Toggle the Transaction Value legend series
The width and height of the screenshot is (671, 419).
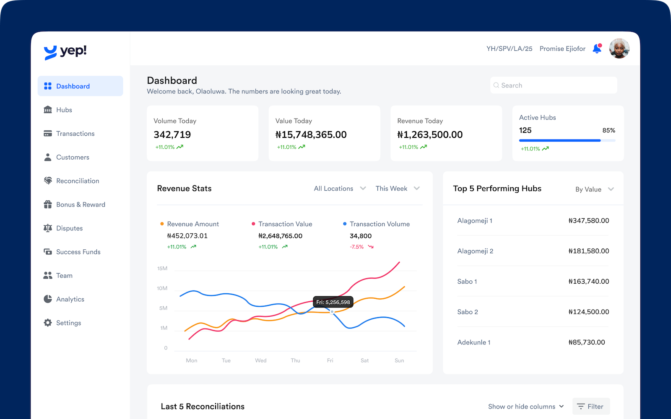[x=285, y=224]
